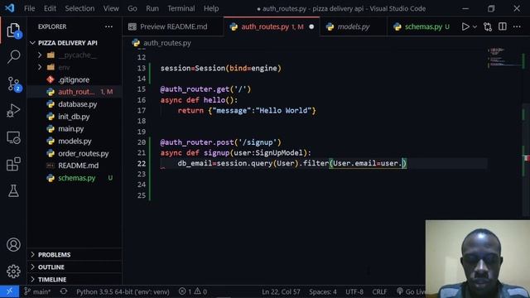Click the remote window status bar icon
The height and width of the screenshot is (298, 530).
[x=9, y=291]
